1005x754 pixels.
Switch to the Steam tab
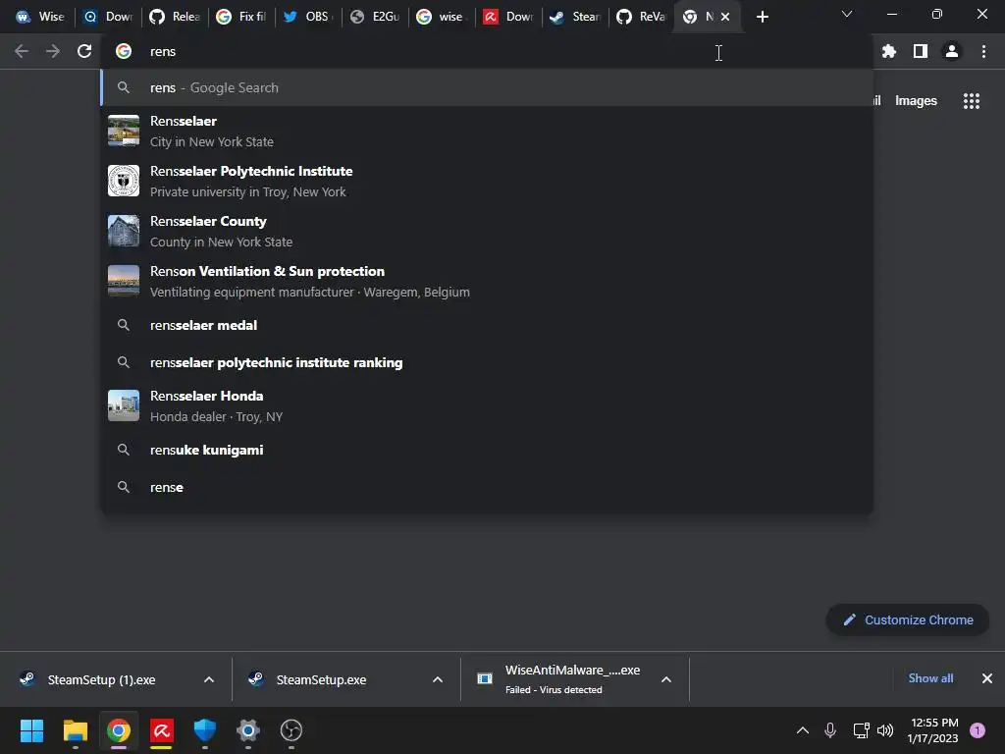(x=575, y=17)
